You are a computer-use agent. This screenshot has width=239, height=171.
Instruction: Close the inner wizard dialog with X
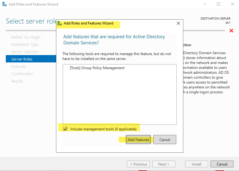pos(178,23)
